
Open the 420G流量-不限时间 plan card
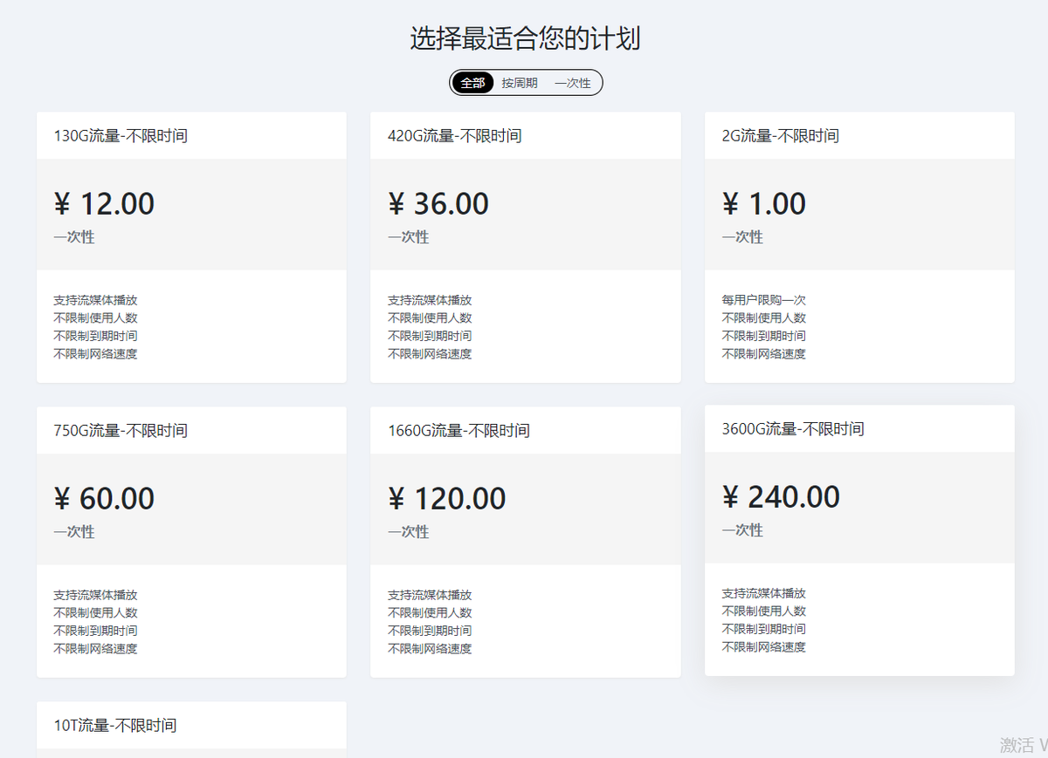pos(526,247)
